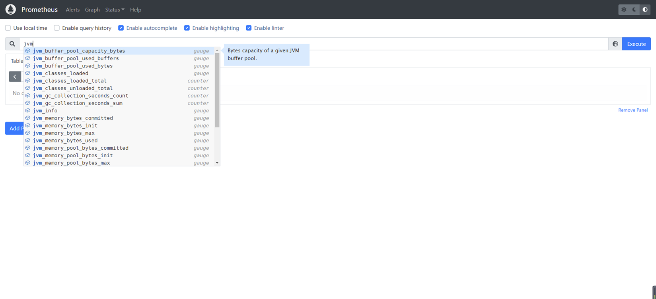Click the autocomplete scrollbar thumb
This screenshot has height=299, width=656.
pyautogui.click(x=217, y=90)
